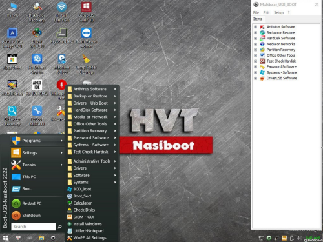Click the Windows Start button in taskbar

coord(6,238)
